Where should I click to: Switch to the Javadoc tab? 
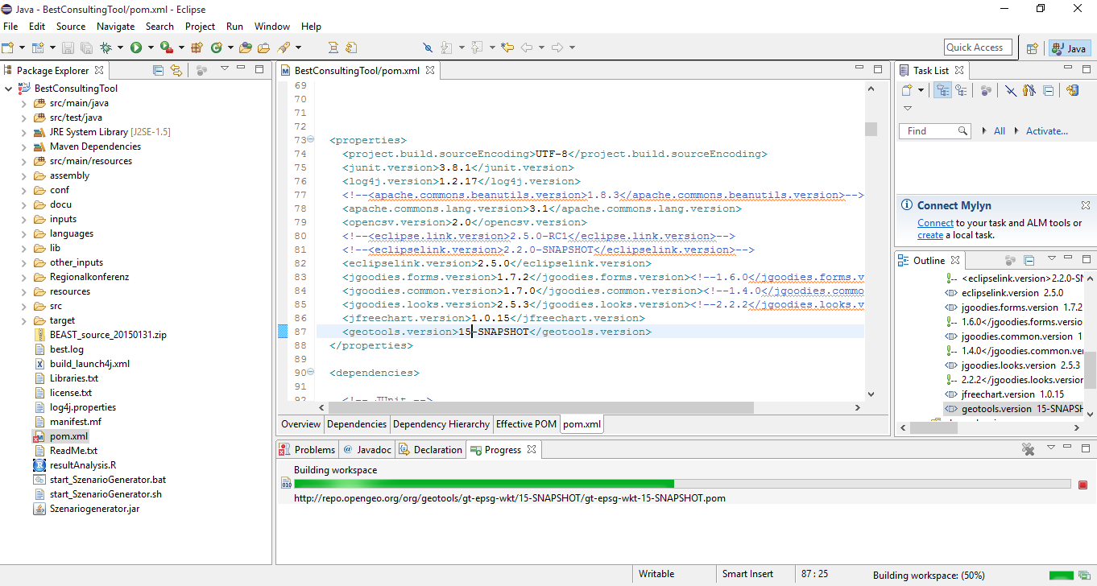tap(368, 450)
